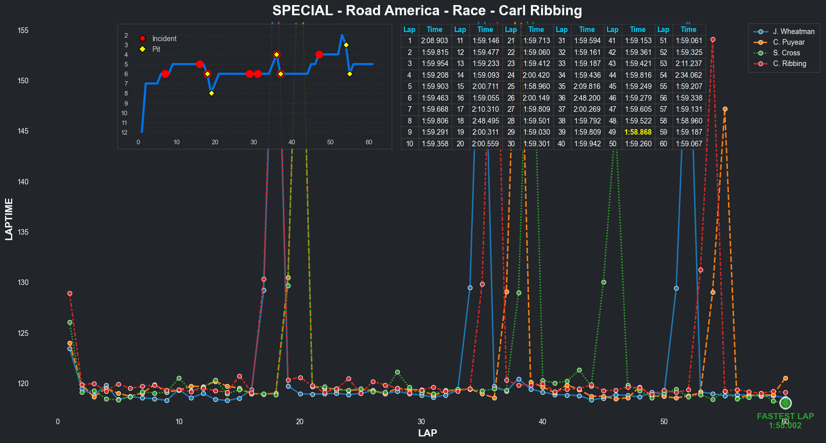Image resolution: width=826 pixels, height=443 pixels.
Task: Click the lowest pit diamond in position chart
Action: [211, 93]
